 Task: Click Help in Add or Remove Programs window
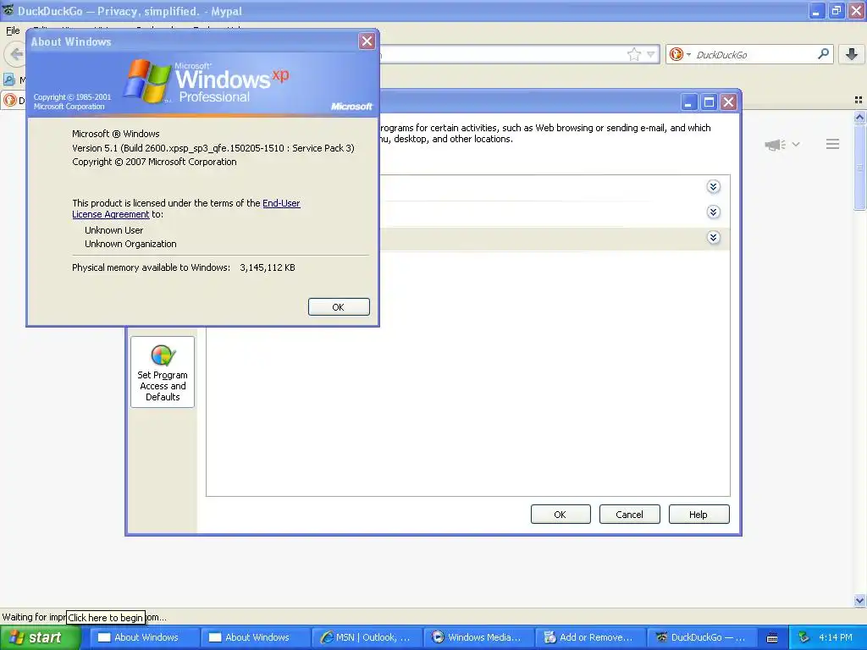click(x=699, y=514)
